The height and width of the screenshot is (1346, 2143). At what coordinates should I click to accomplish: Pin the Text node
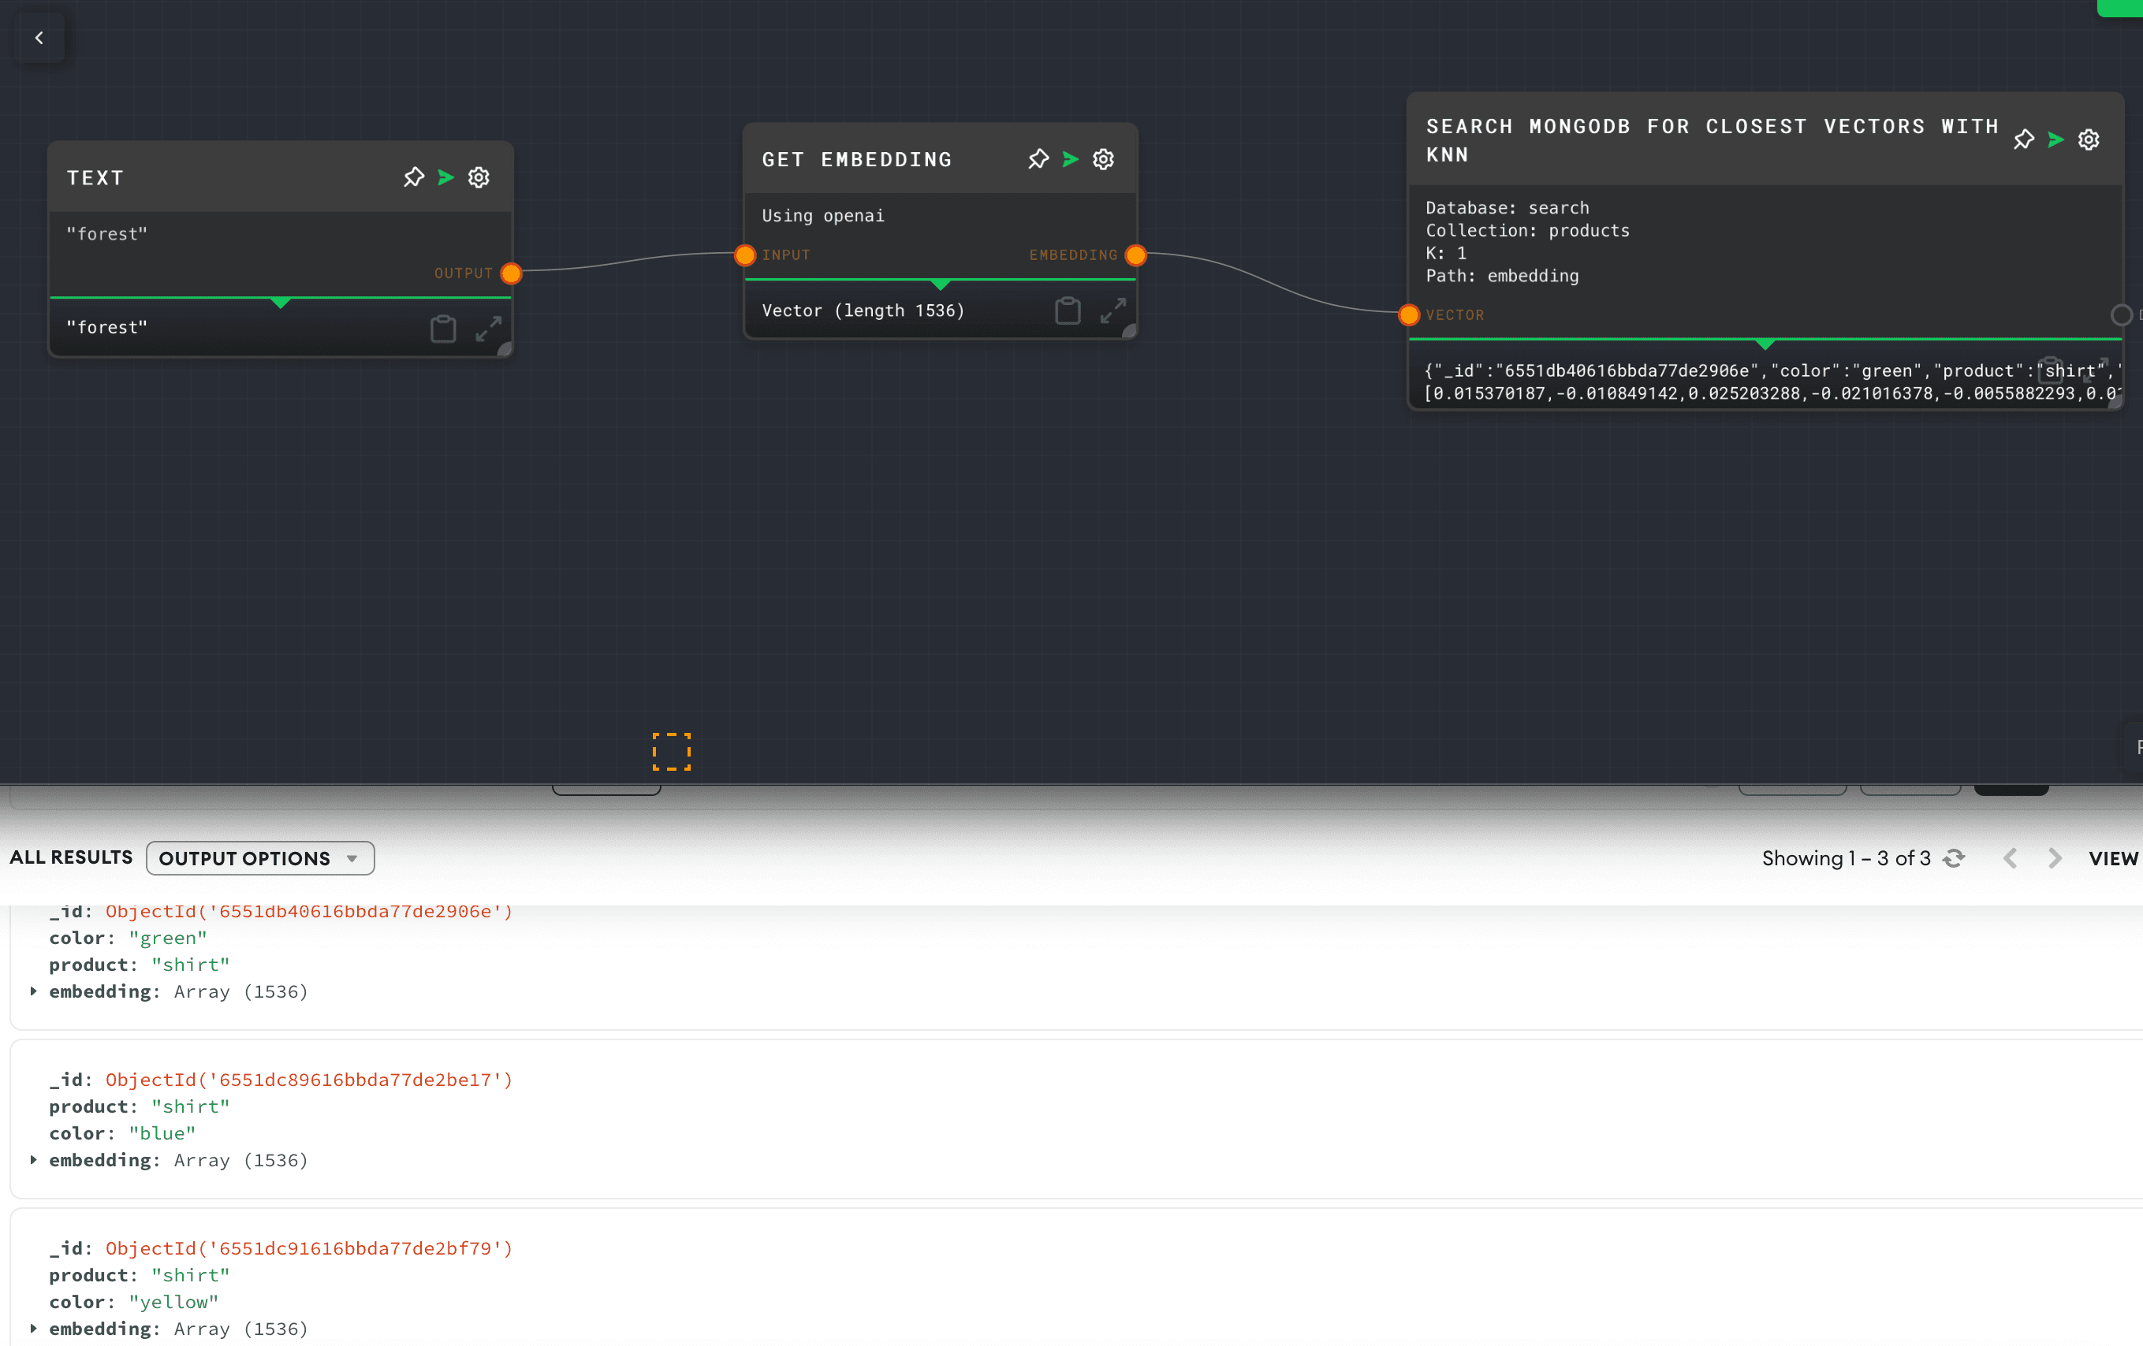[x=414, y=177]
